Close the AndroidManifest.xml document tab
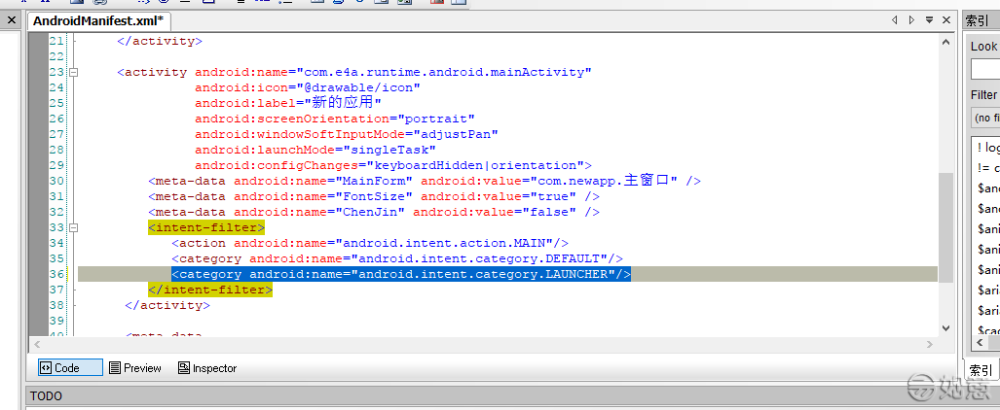The width and height of the screenshot is (1000, 410). click(x=945, y=20)
